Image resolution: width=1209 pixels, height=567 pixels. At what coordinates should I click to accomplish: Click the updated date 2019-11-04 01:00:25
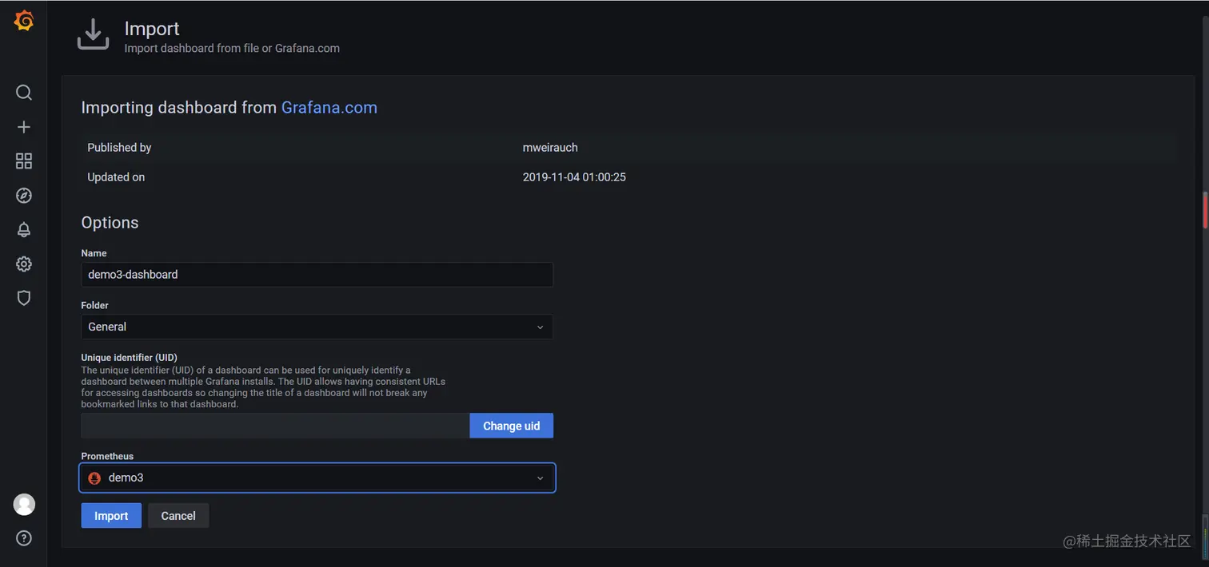pos(574,177)
